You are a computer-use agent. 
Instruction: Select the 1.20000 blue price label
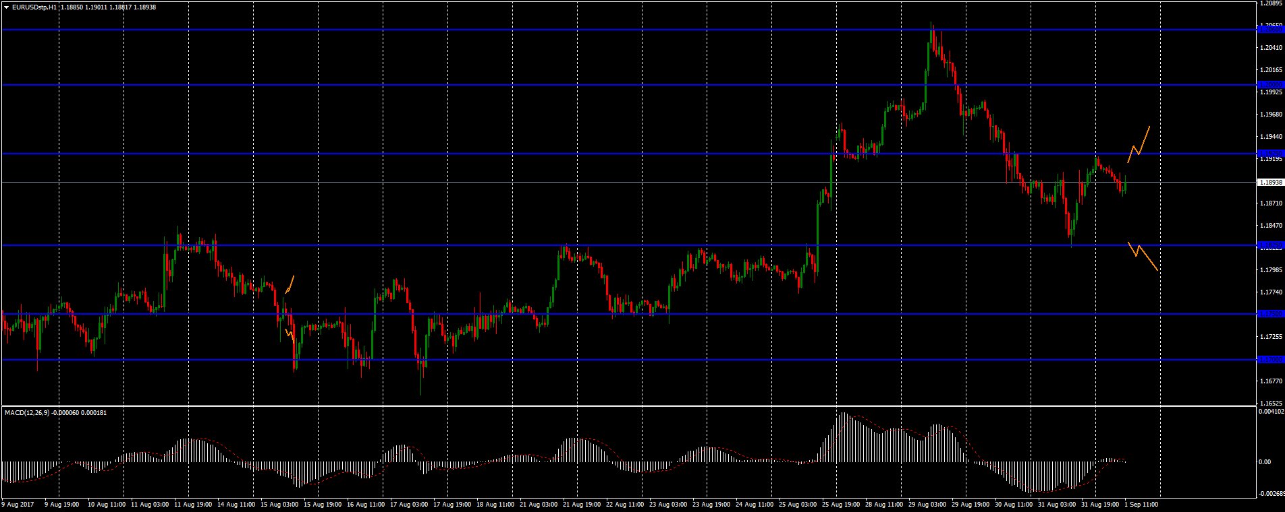click(x=1270, y=85)
